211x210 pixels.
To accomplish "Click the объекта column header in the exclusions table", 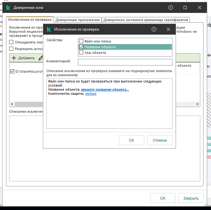I will click(184, 65).
